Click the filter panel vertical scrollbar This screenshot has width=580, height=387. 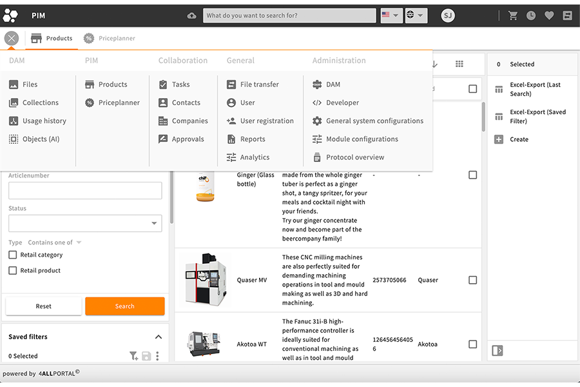coord(171,197)
